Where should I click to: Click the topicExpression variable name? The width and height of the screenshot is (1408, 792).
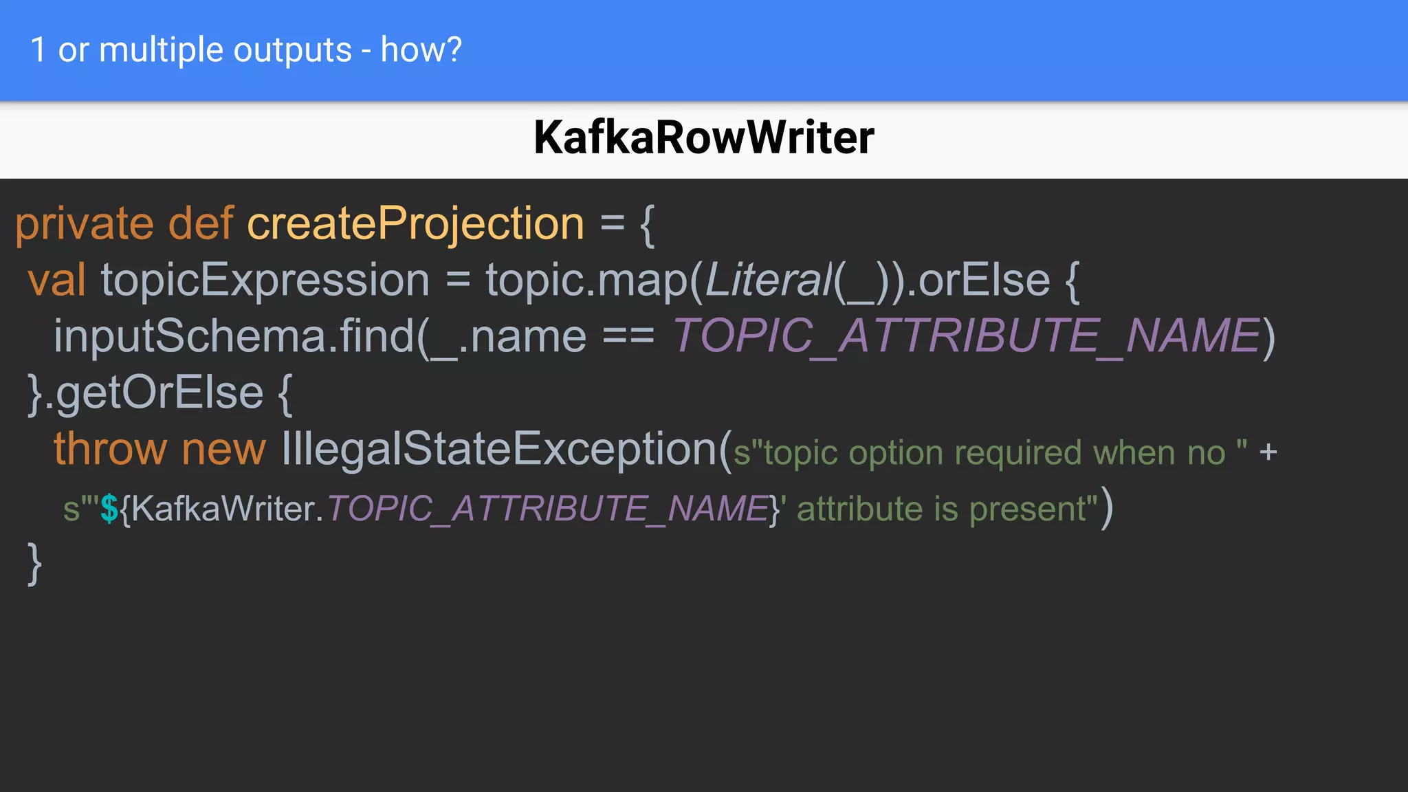pos(265,280)
